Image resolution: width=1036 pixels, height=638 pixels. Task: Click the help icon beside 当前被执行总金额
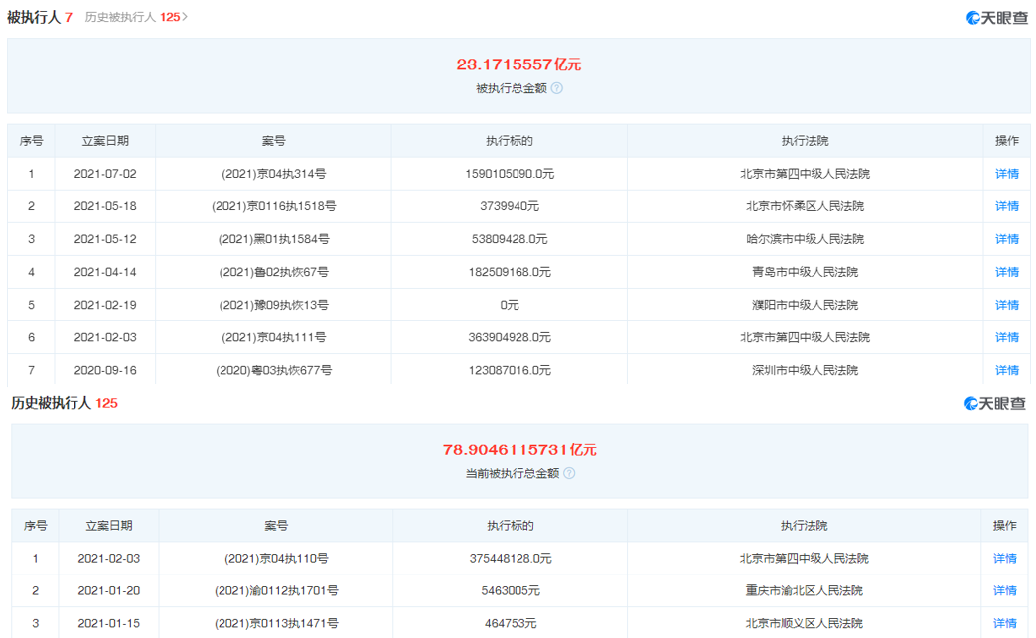[569, 473]
